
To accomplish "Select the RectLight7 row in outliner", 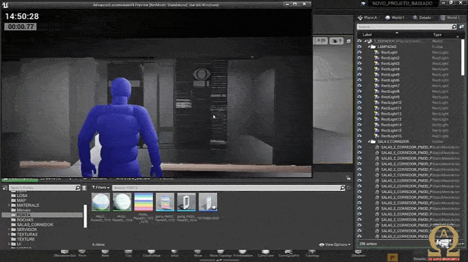I will [x=409, y=86].
